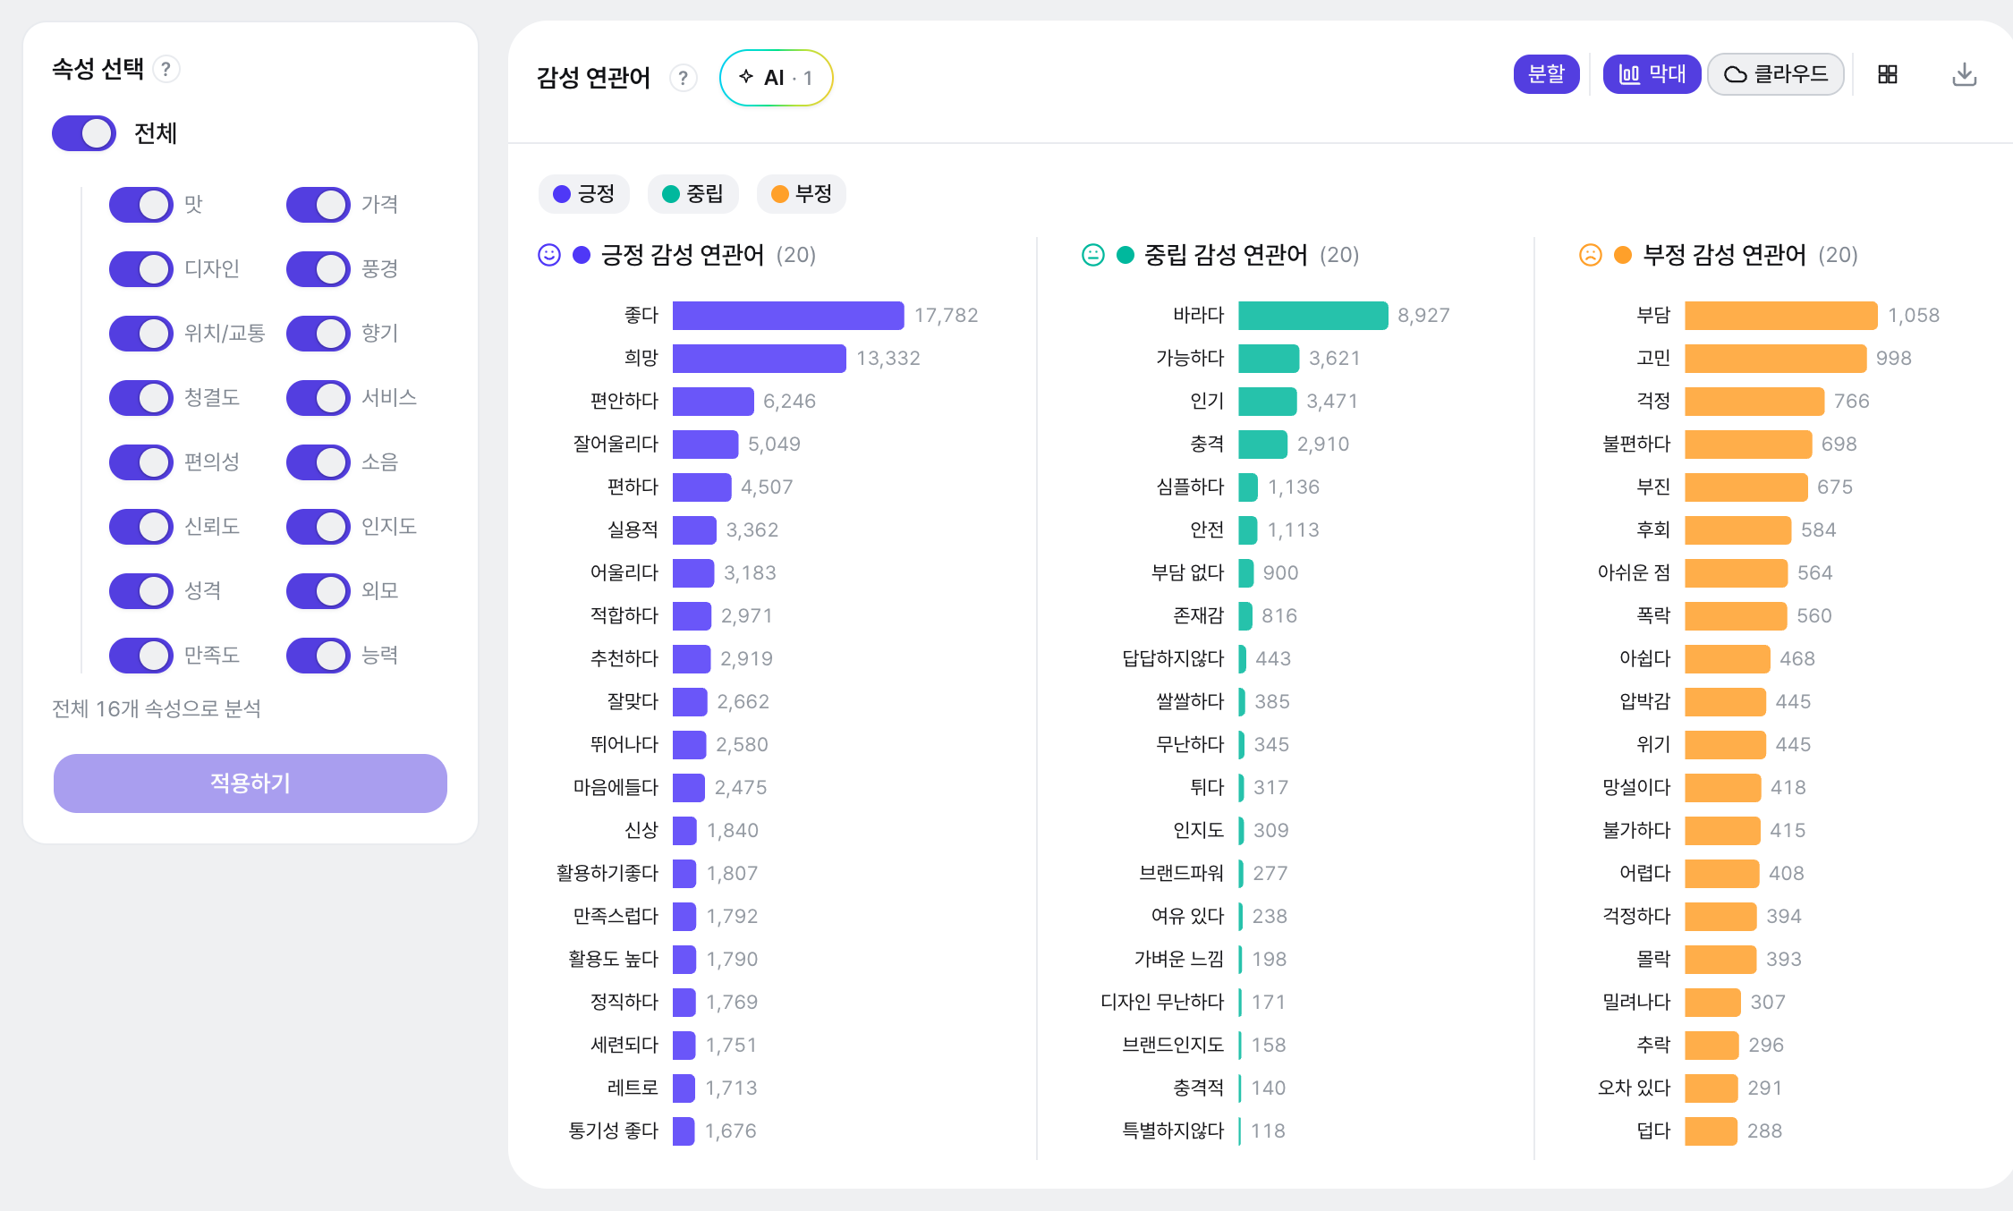Toggle the 청결도 attribute switch

[141, 398]
